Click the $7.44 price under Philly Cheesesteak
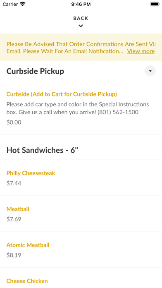The height and width of the screenshot is (288, 162). (x=14, y=183)
